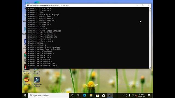
Task: Show hidden system tray icons
Action: [123, 96]
